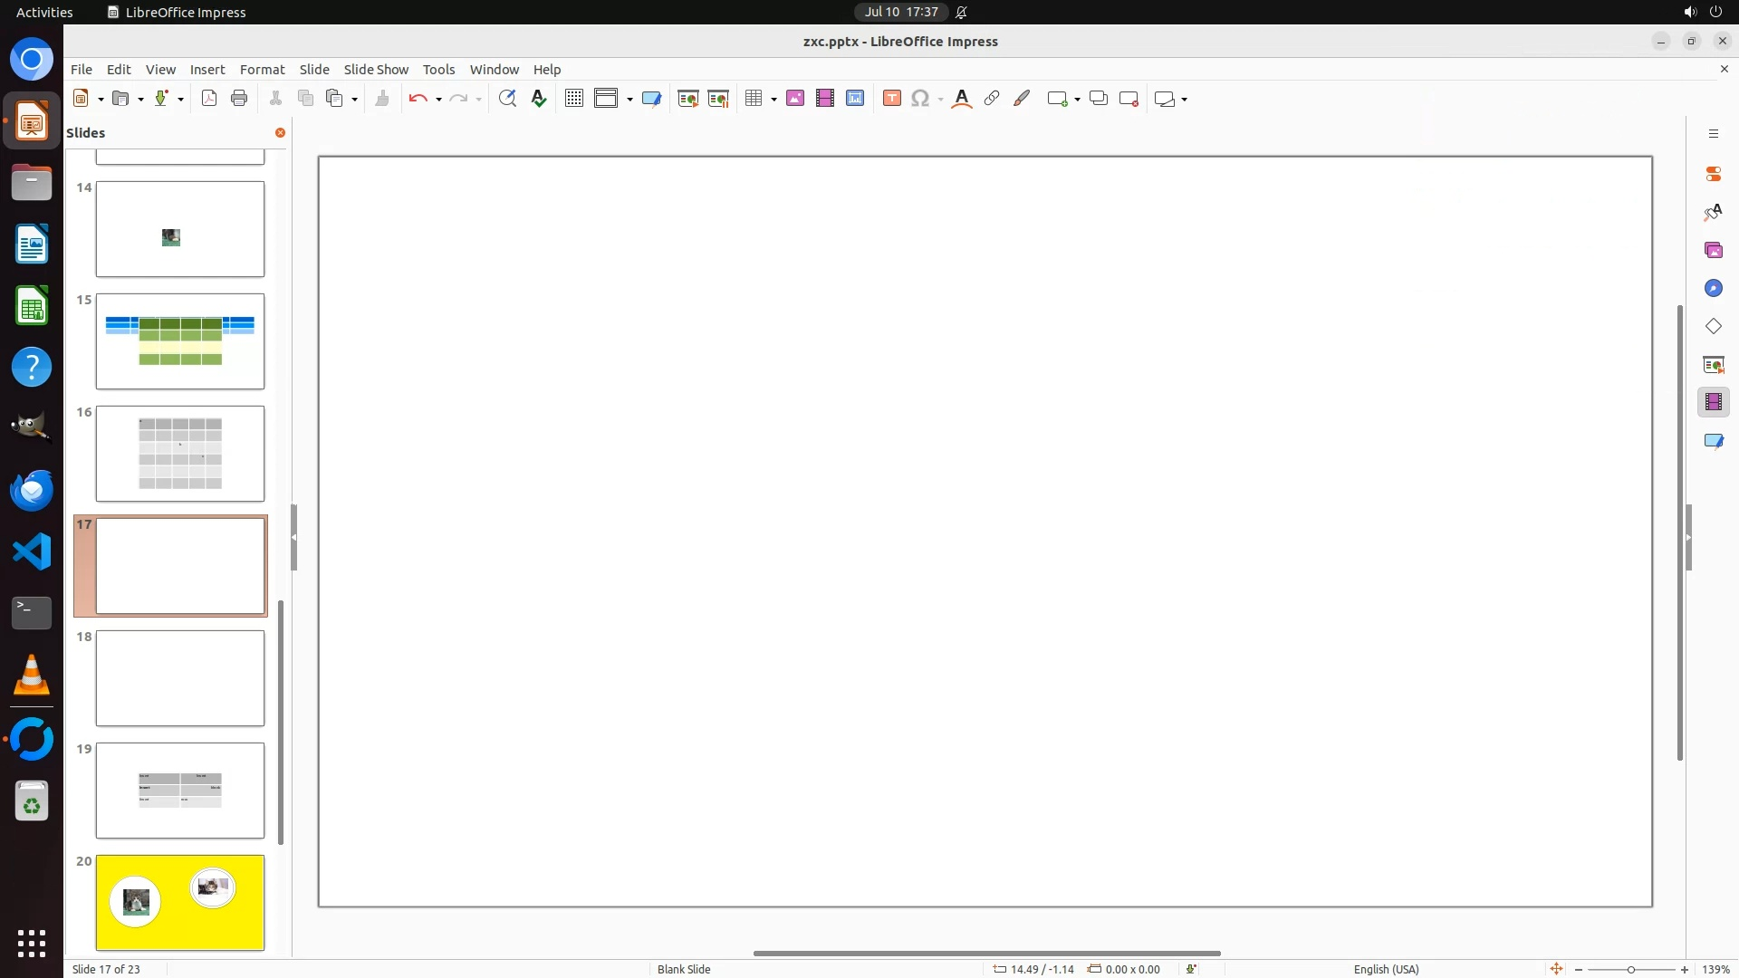Click Insert Text Box icon
The width and height of the screenshot is (1739, 978).
(x=891, y=99)
